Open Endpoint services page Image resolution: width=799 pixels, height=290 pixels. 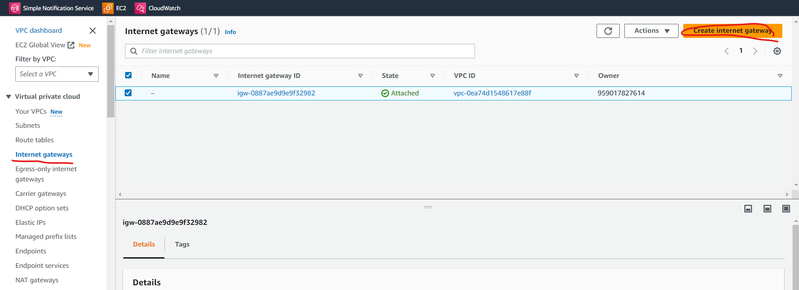(42, 266)
